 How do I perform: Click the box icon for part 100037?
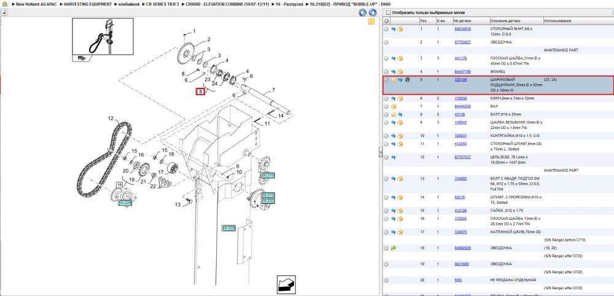pos(400,136)
